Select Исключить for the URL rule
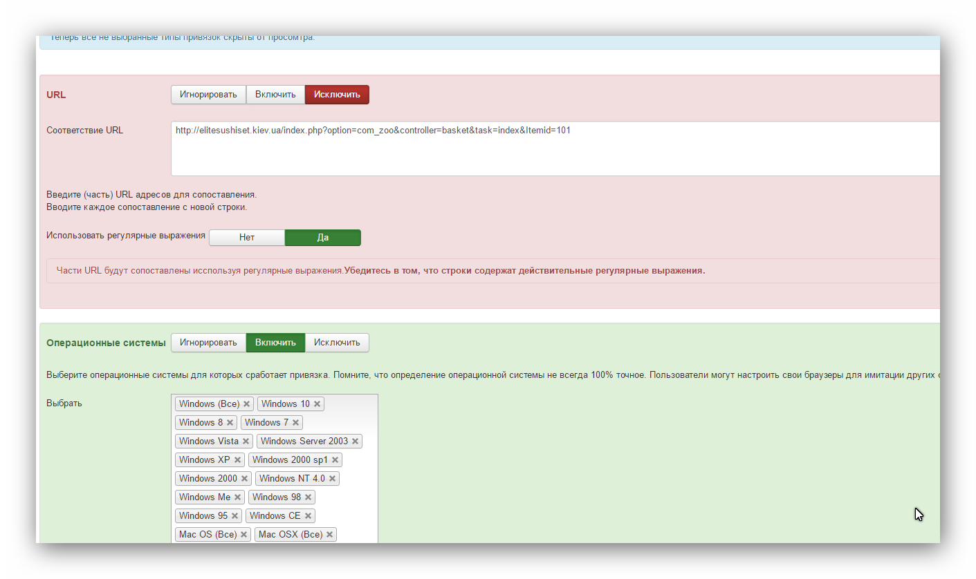Screen dimensions: 976x579 pos(337,95)
